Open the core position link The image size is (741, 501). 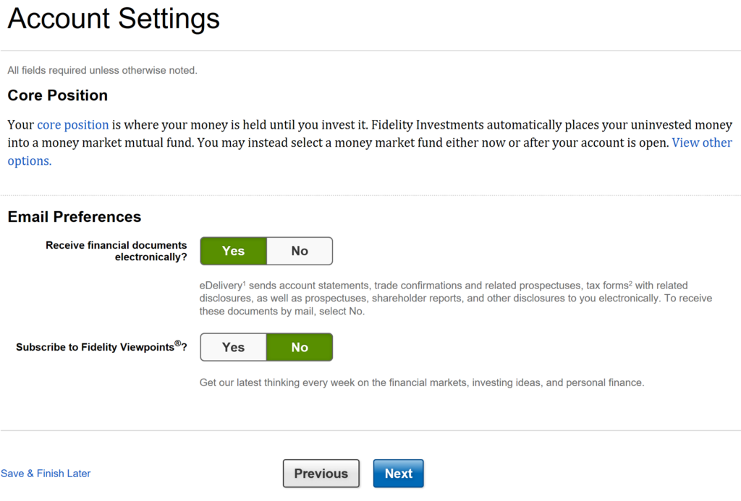pyautogui.click(x=73, y=124)
